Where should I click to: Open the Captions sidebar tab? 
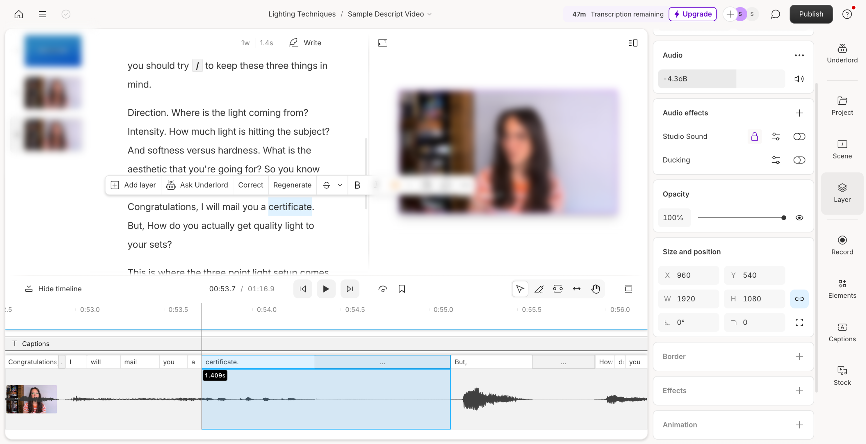pos(842,332)
